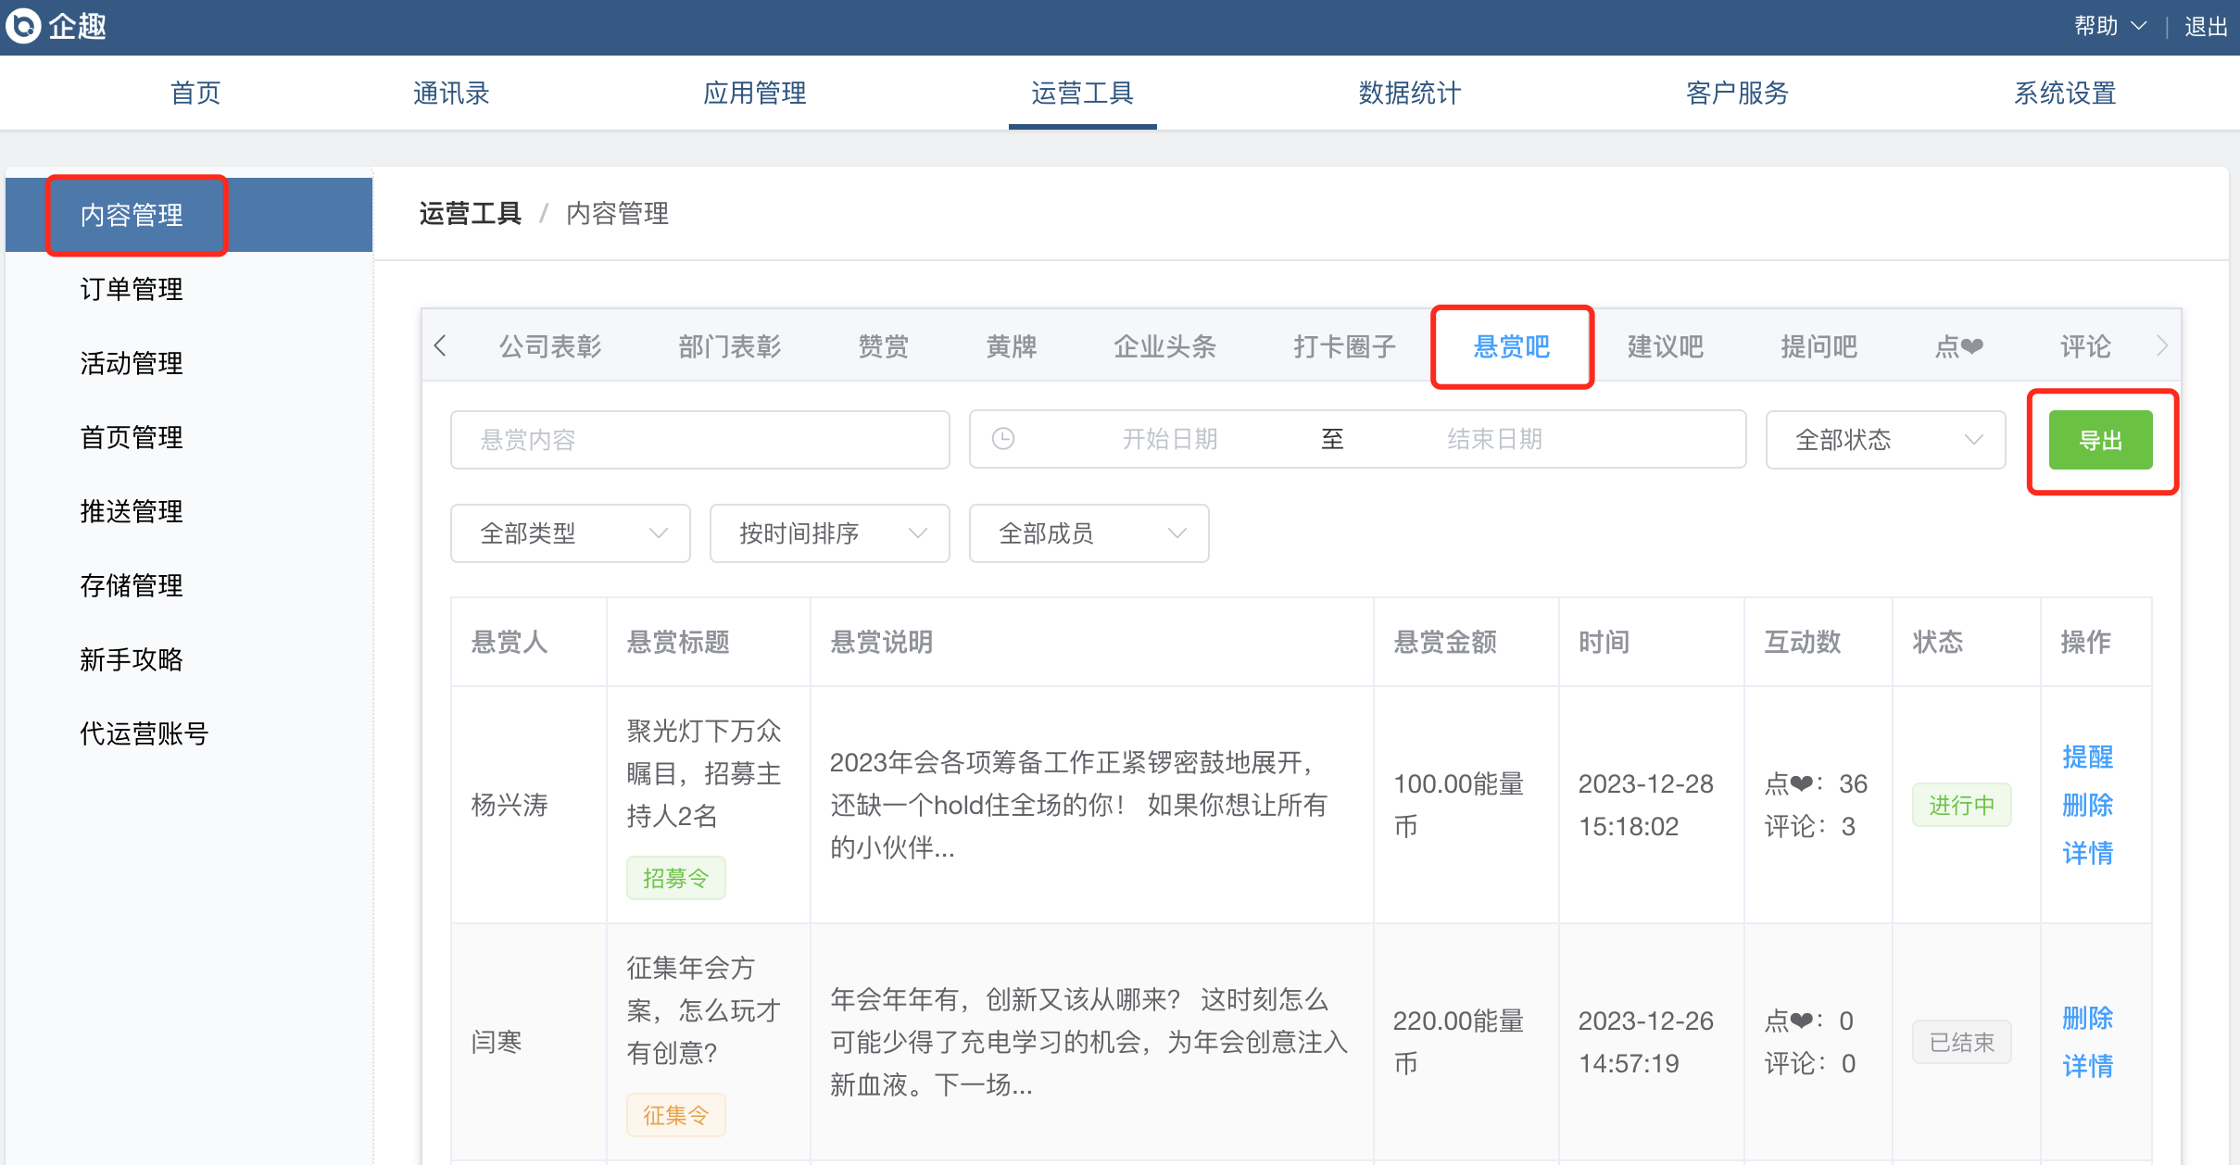Focus the 悬赏内容 search field
Viewport: 2240px width, 1165px height.
click(699, 440)
